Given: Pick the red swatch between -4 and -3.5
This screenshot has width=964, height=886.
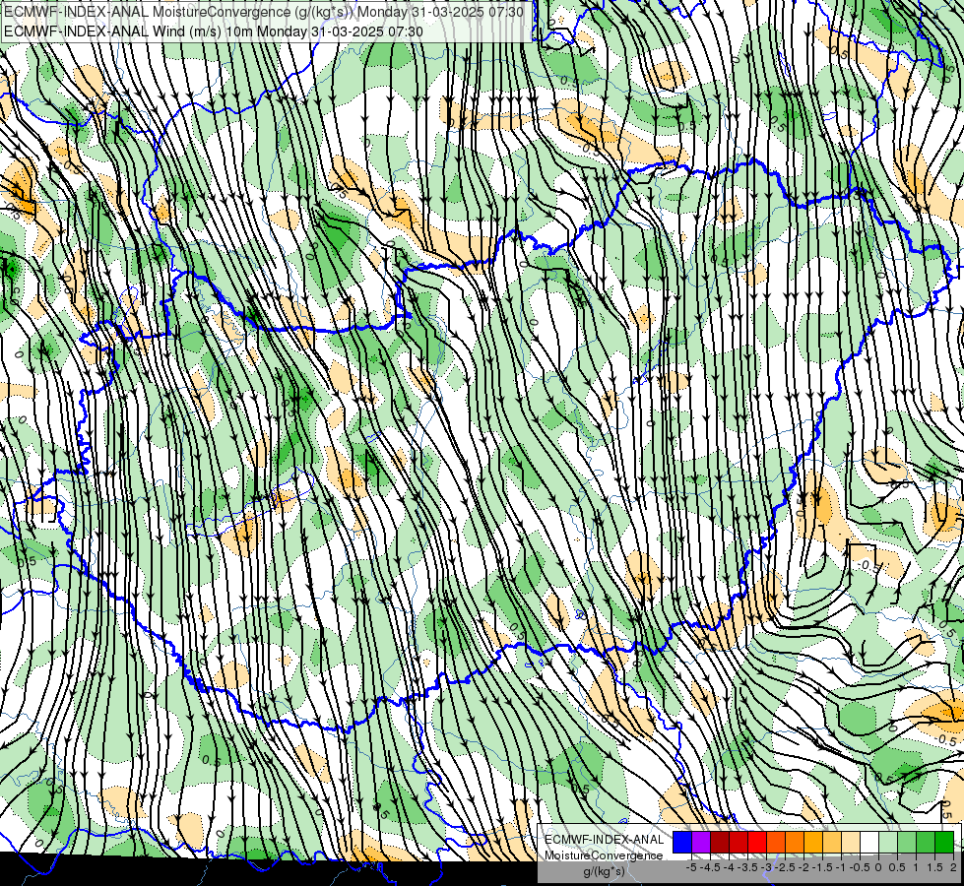Looking at the screenshot, I should (739, 843).
